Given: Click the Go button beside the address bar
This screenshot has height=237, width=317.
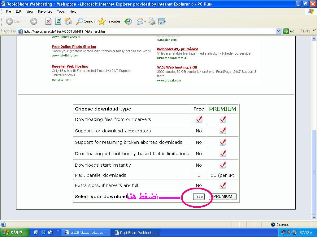Looking at the screenshot, I should (x=289, y=31).
